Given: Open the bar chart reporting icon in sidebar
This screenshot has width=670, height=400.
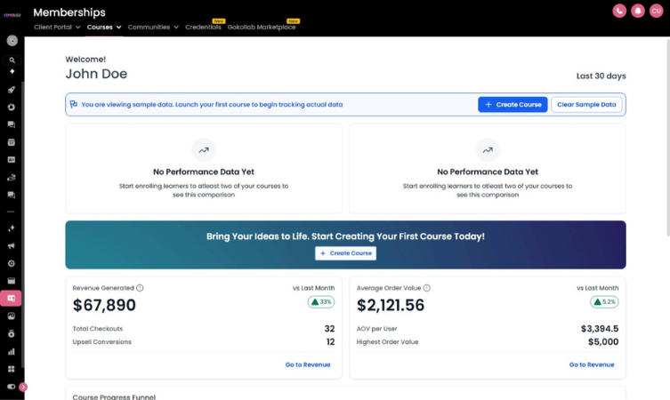Looking at the screenshot, I should (12, 351).
